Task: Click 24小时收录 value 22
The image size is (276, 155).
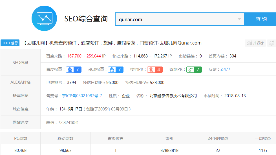Action: point(218,150)
